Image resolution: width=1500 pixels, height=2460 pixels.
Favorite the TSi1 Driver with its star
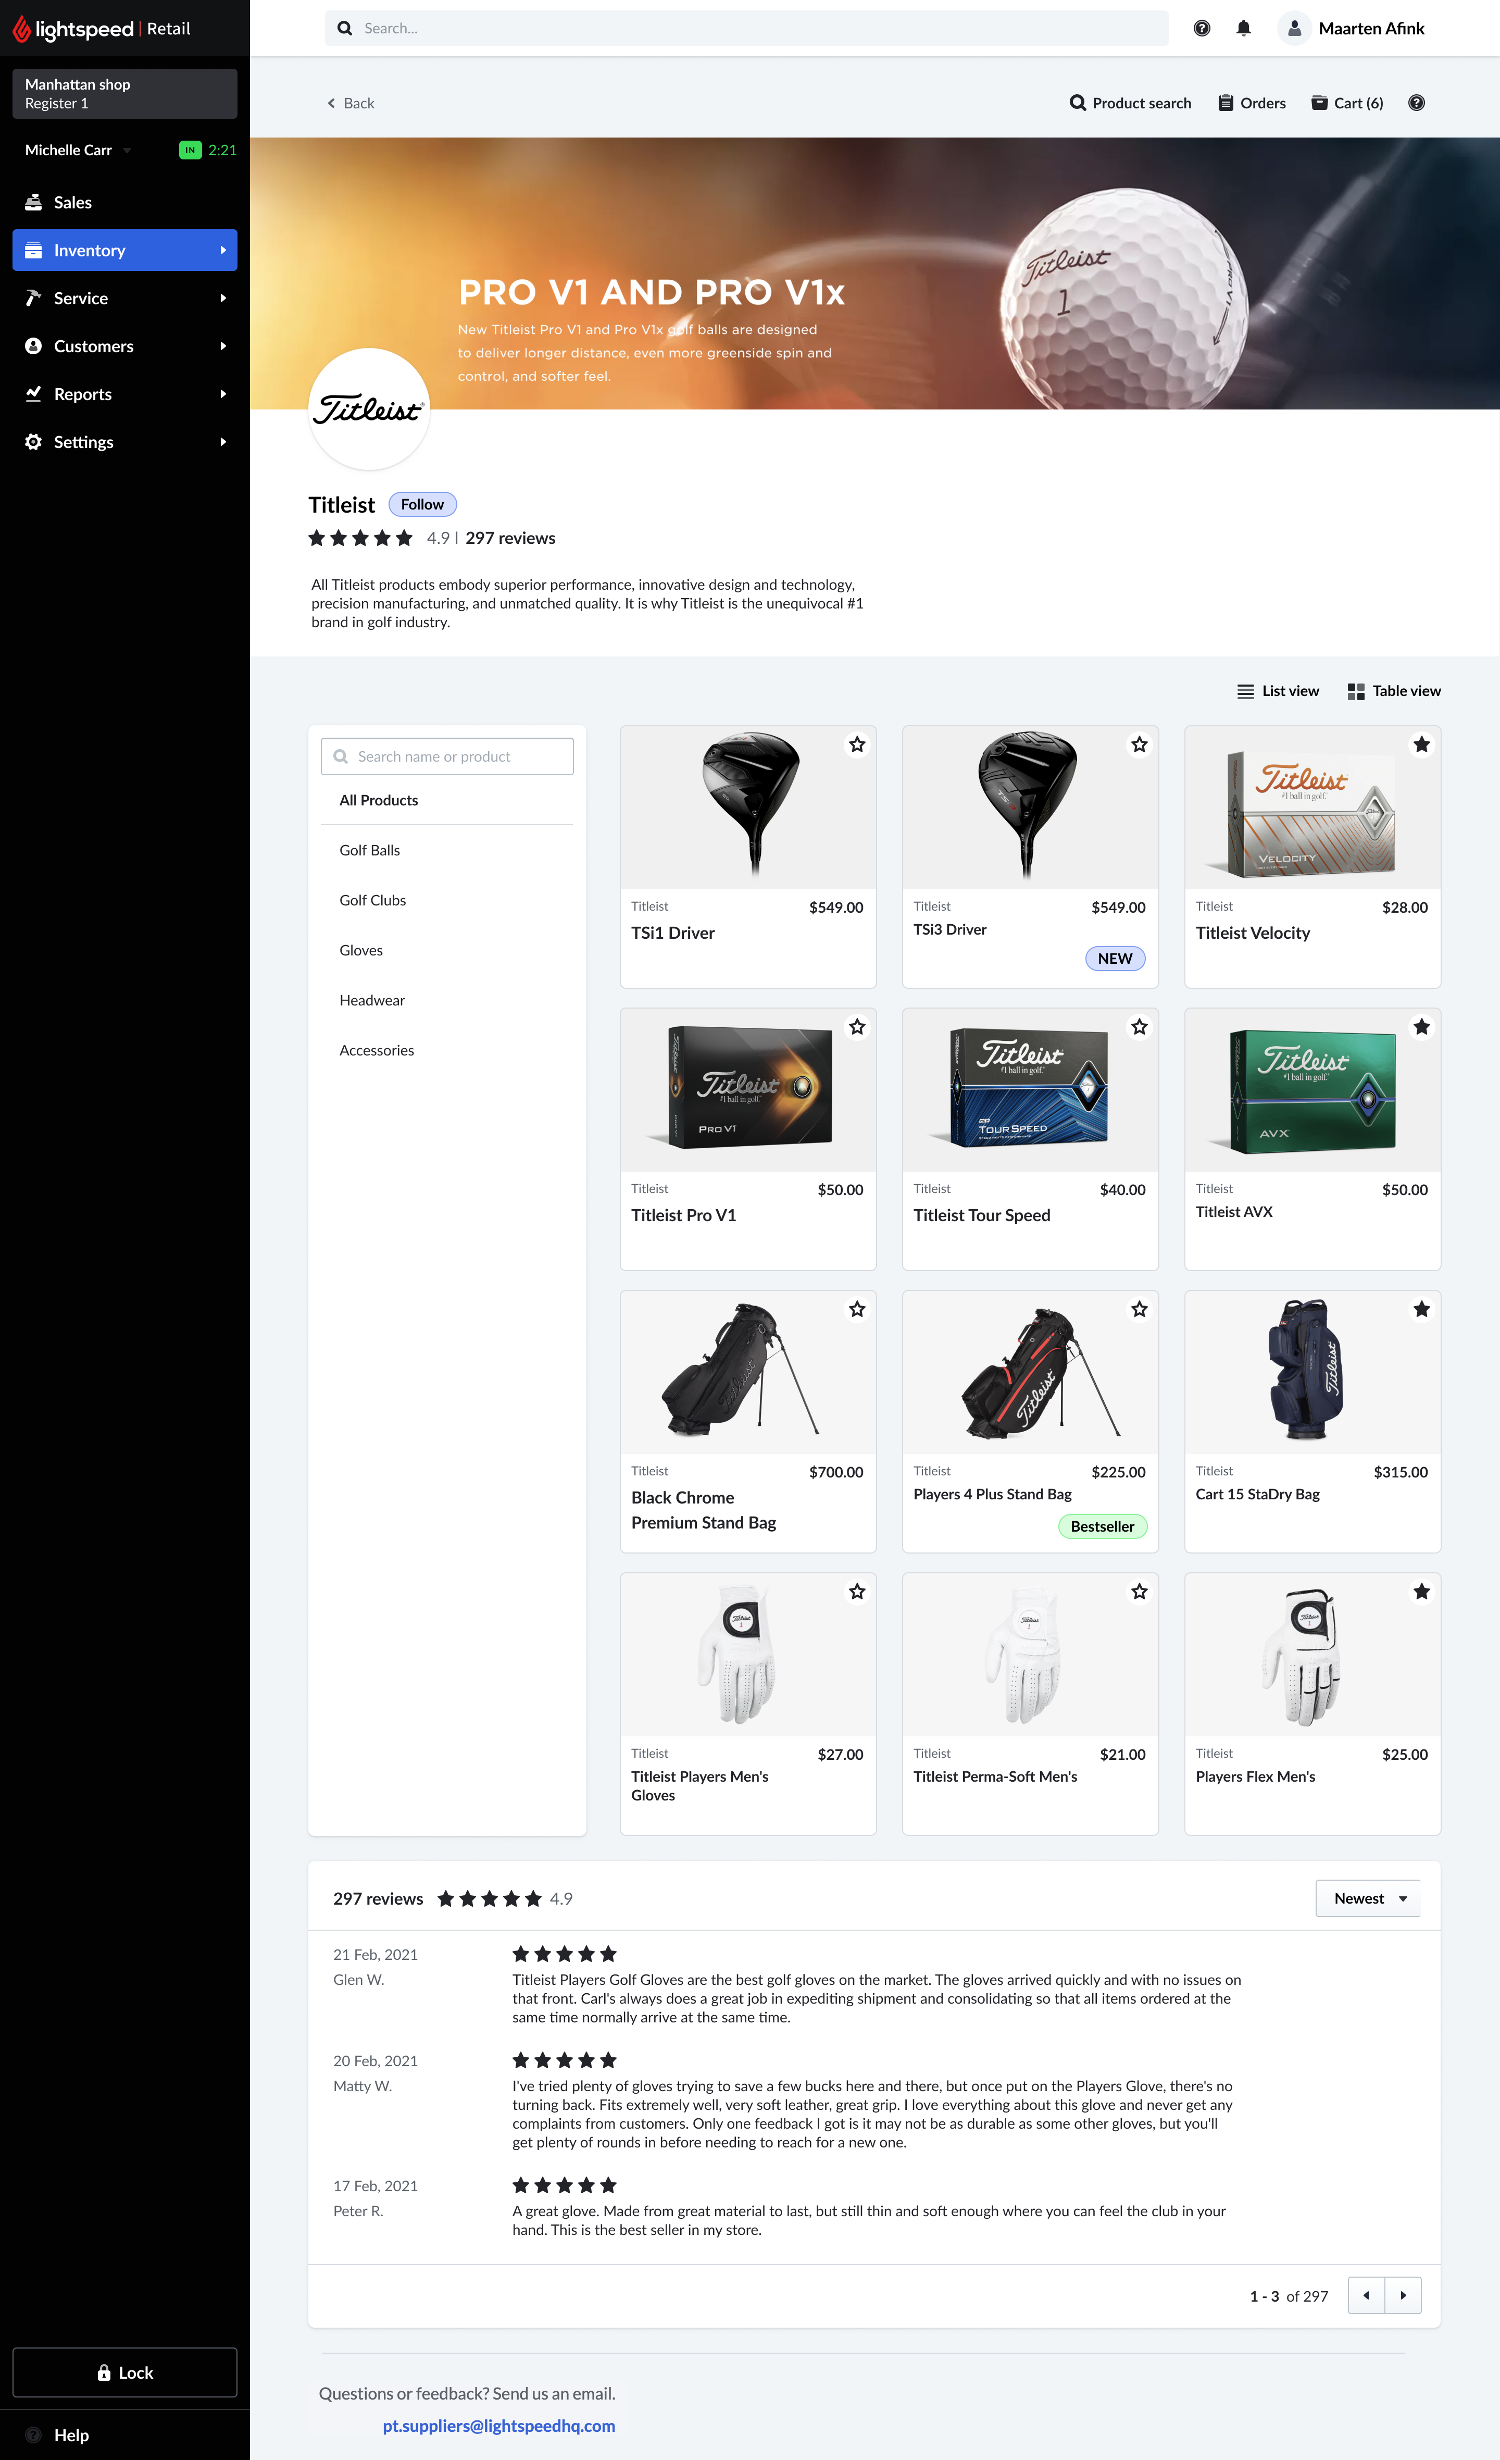point(857,745)
